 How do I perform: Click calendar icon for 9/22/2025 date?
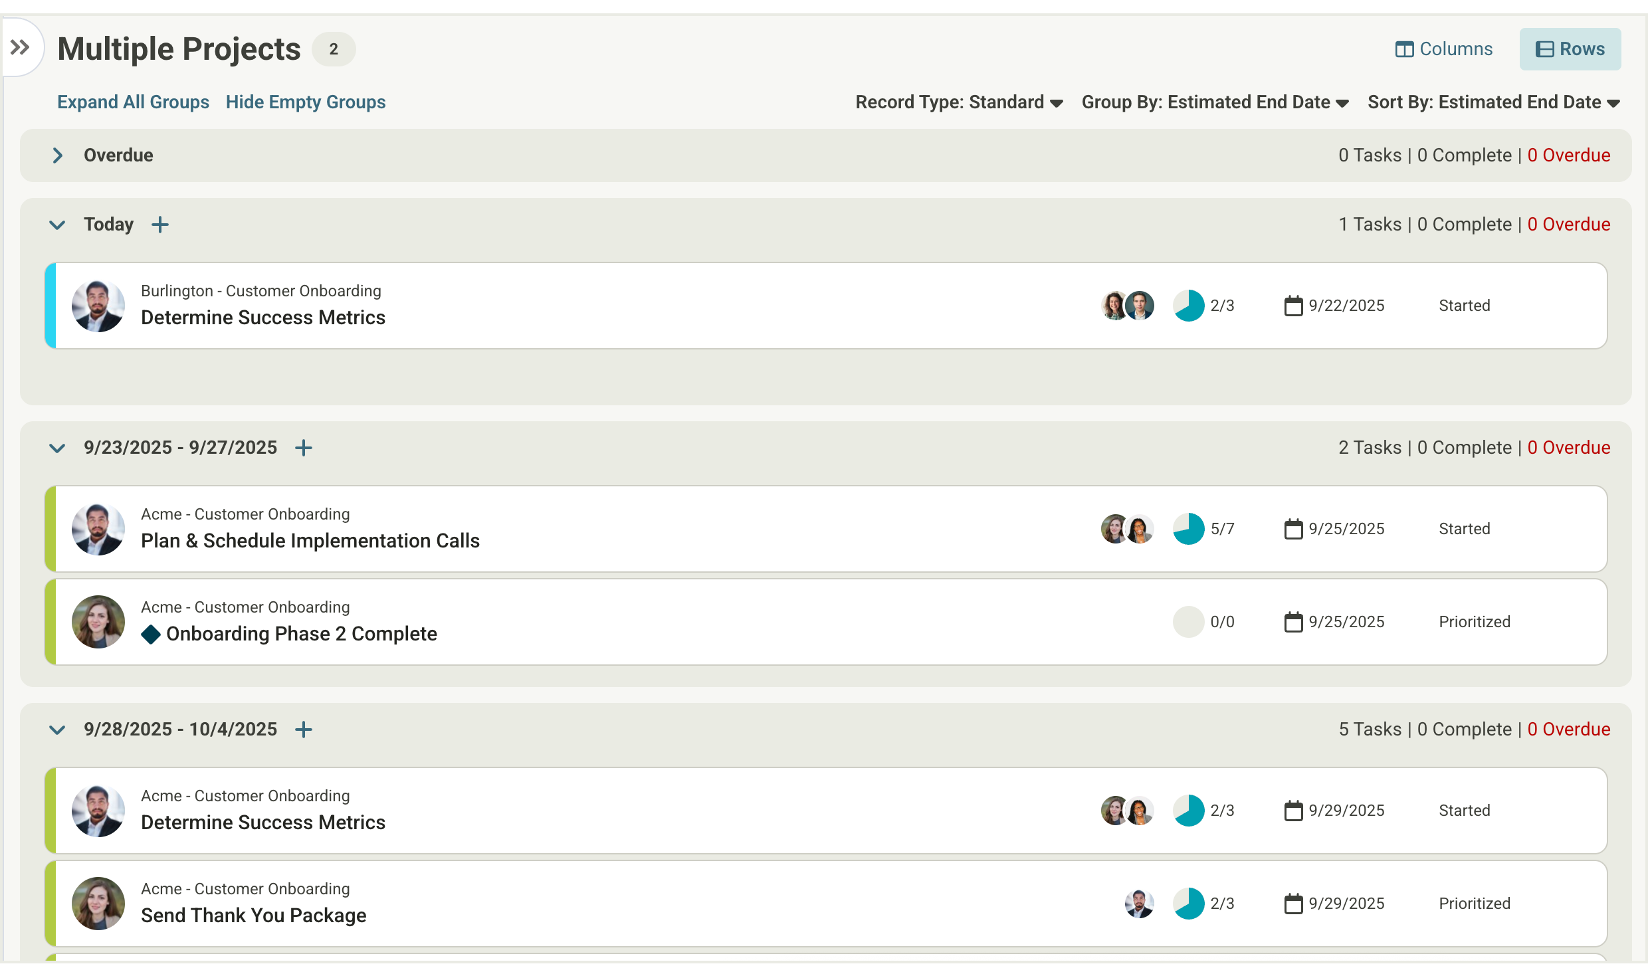(1293, 306)
